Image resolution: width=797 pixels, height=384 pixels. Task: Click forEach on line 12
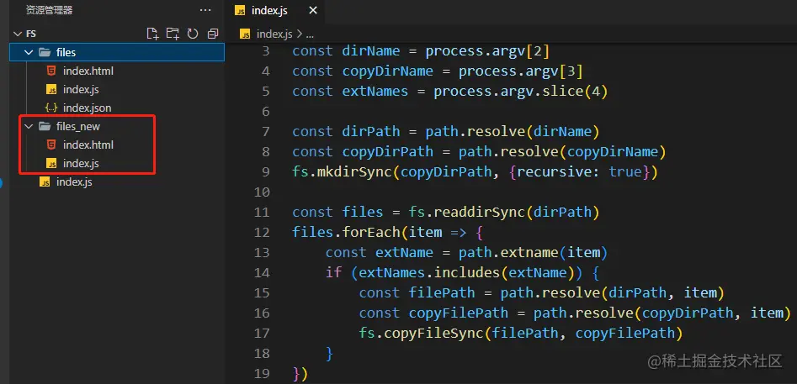pos(371,232)
